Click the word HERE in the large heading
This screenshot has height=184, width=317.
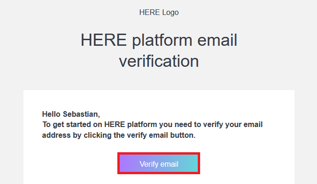click(104, 40)
